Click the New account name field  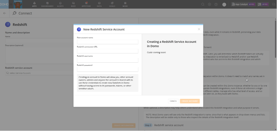click(108, 42)
